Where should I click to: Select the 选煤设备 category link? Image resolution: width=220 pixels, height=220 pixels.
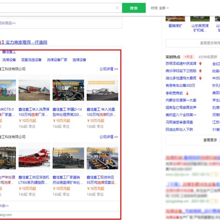point(79,60)
